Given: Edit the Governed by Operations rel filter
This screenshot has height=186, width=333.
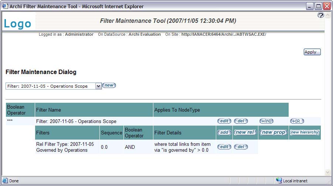Looking at the screenshot, I should 224,147.
